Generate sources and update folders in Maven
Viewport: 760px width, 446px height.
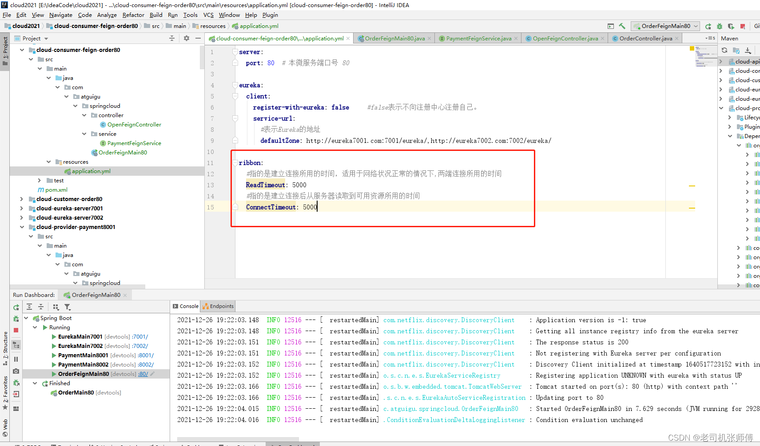736,50
